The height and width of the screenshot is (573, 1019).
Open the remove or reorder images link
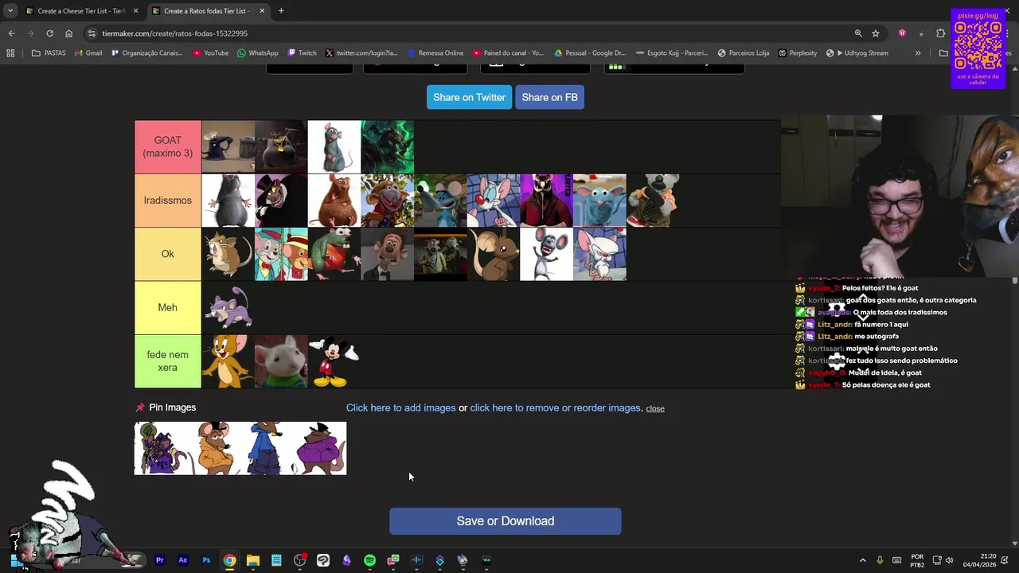click(555, 407)
